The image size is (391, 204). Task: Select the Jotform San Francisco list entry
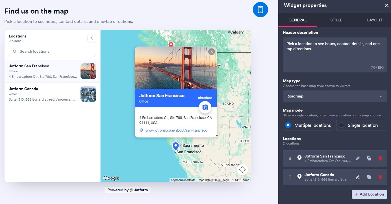pyautogui.click(x=52, y=71)
